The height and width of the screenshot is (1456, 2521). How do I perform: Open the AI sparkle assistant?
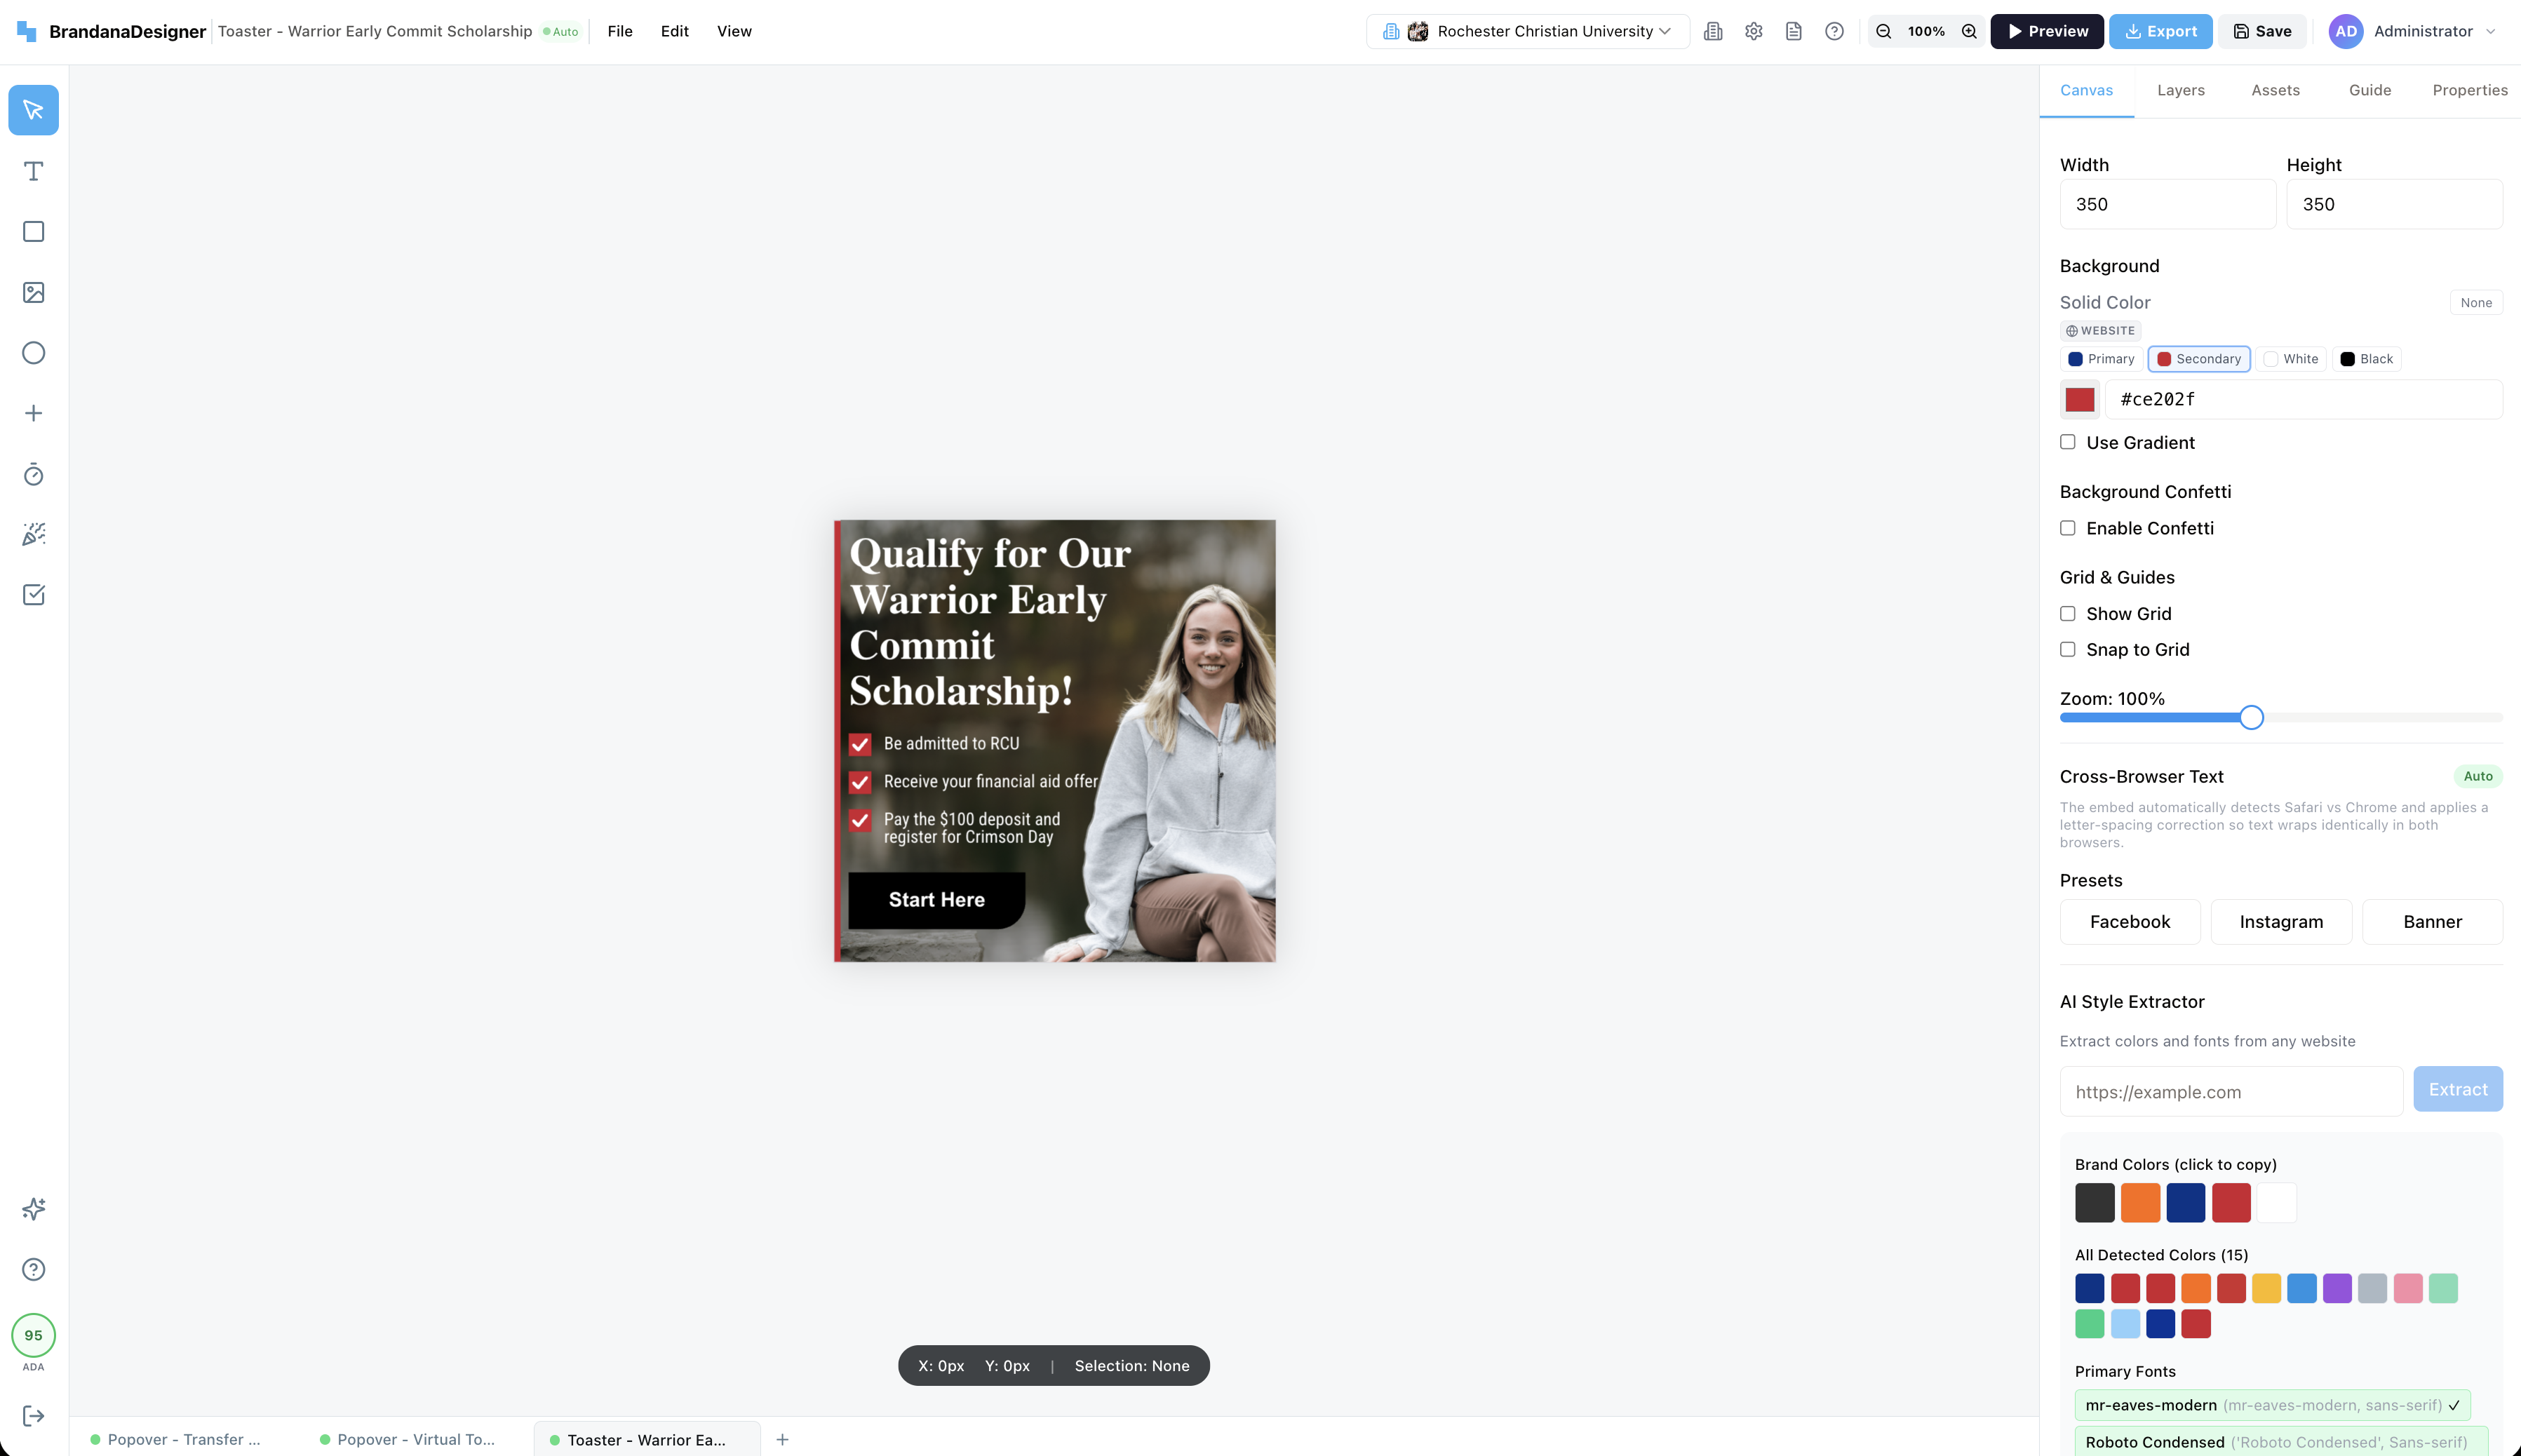[33, 1209]
